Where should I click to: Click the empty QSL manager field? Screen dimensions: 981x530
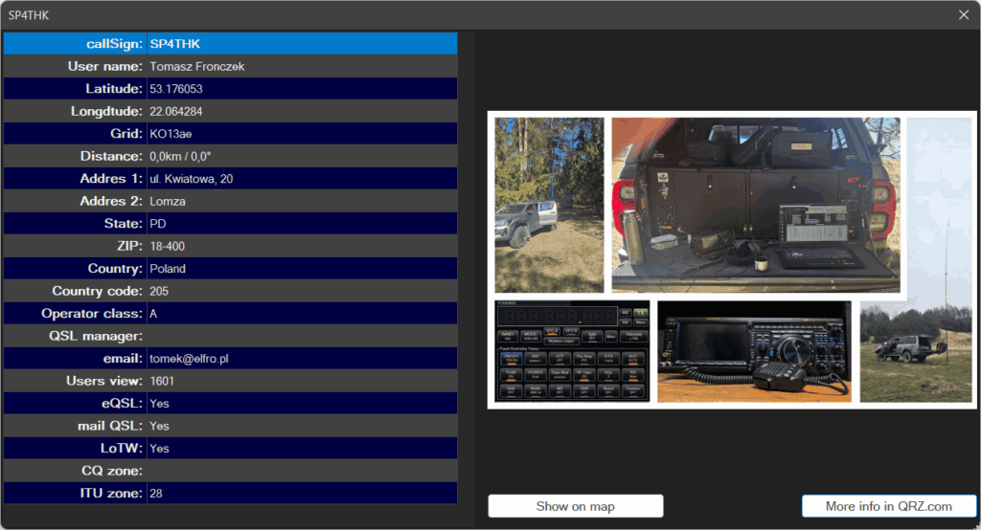pos(301,336)
